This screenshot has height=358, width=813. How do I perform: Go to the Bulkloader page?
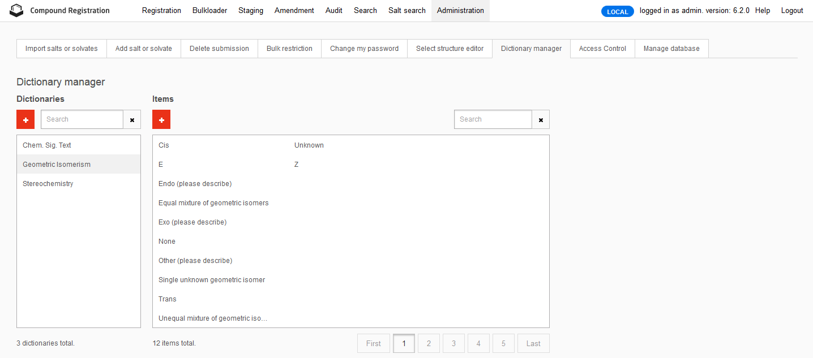tap(209, 10)
